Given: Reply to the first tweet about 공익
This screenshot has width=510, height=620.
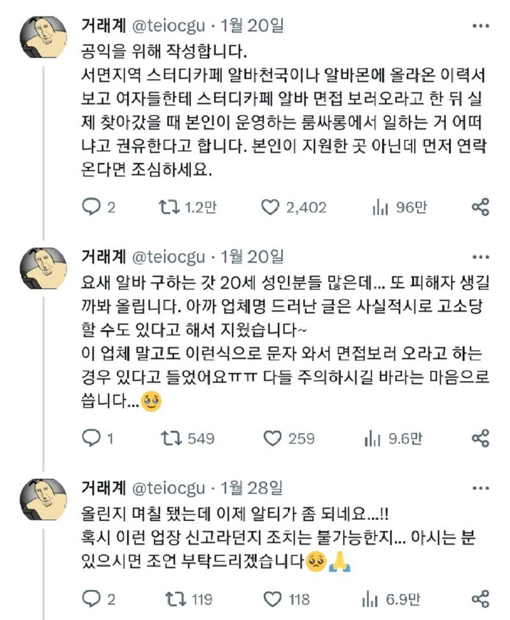Looking at the screenshot, I should [94, 207].
